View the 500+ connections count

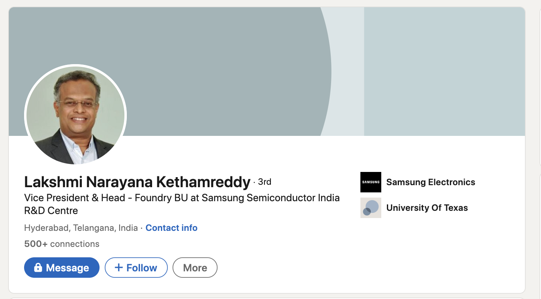click(62, 244)
